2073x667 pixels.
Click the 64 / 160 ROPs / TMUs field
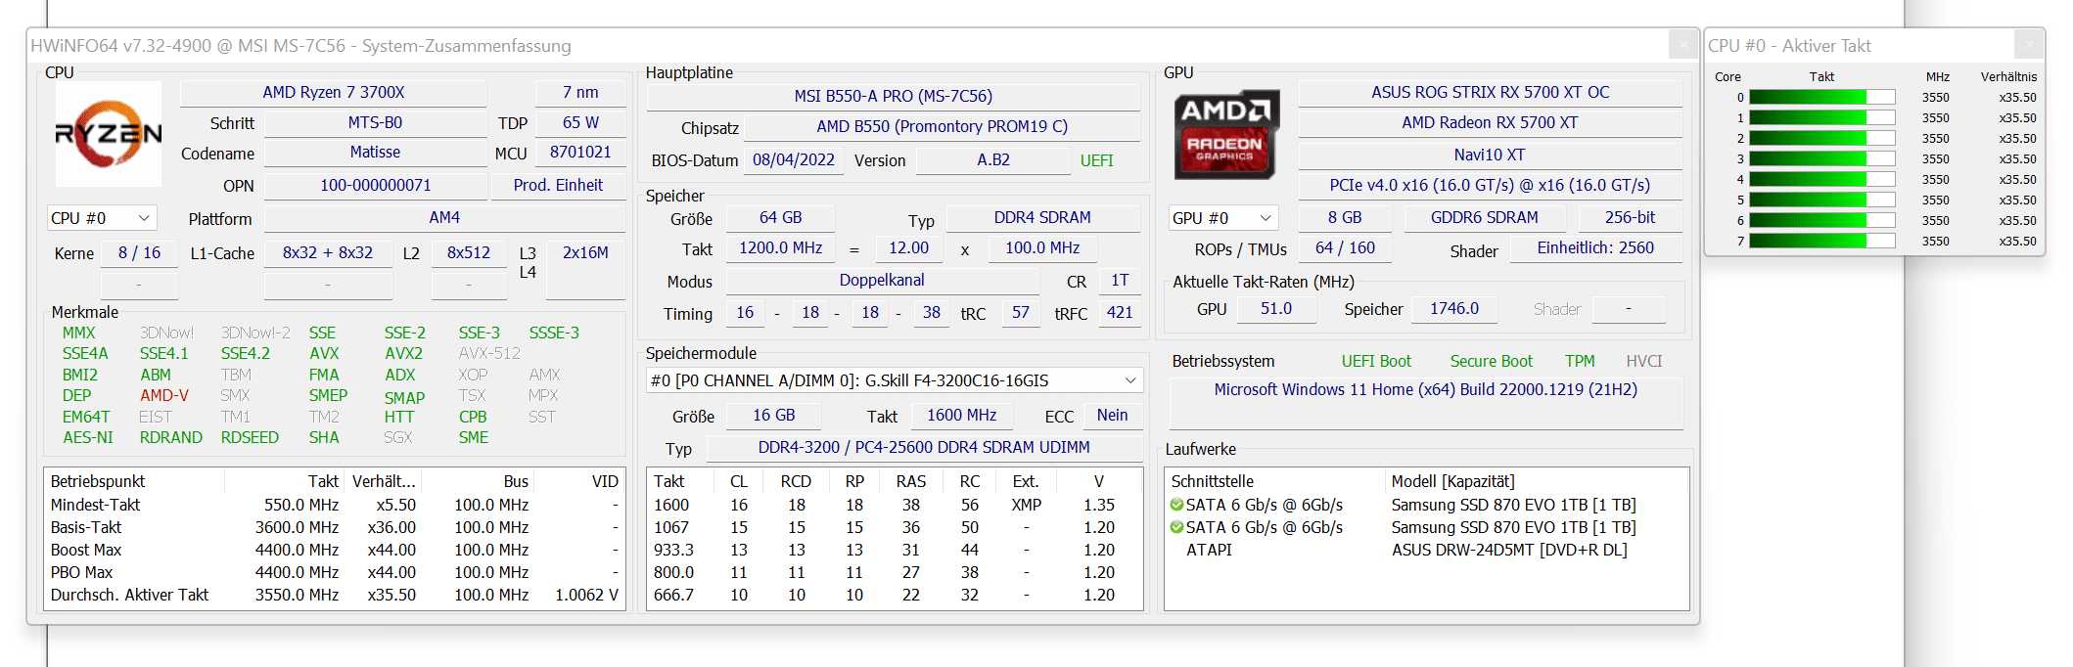[x=1345, y=248]
